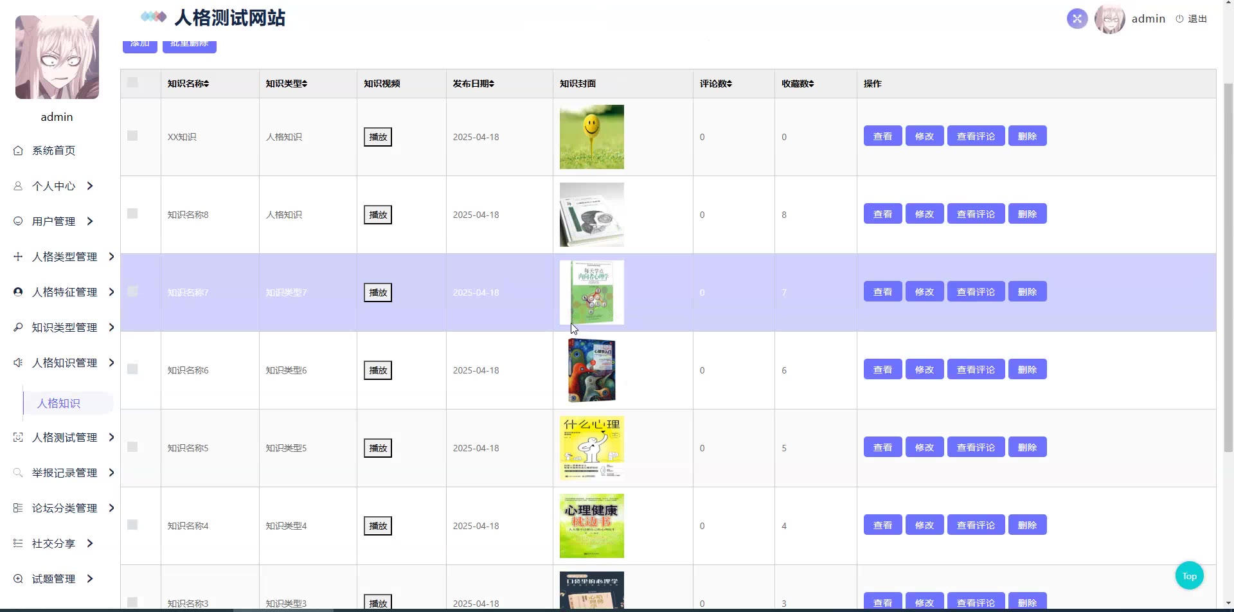The image size is (1234, 612).
Task: Click the scan icon beside 人格测试管理
Action: tap(18, 437)
